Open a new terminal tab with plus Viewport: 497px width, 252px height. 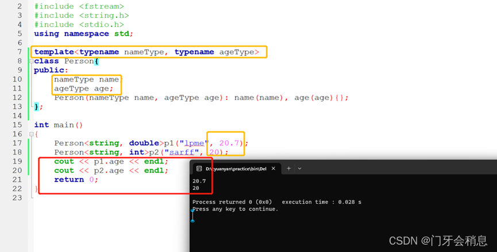click(288, 168)
